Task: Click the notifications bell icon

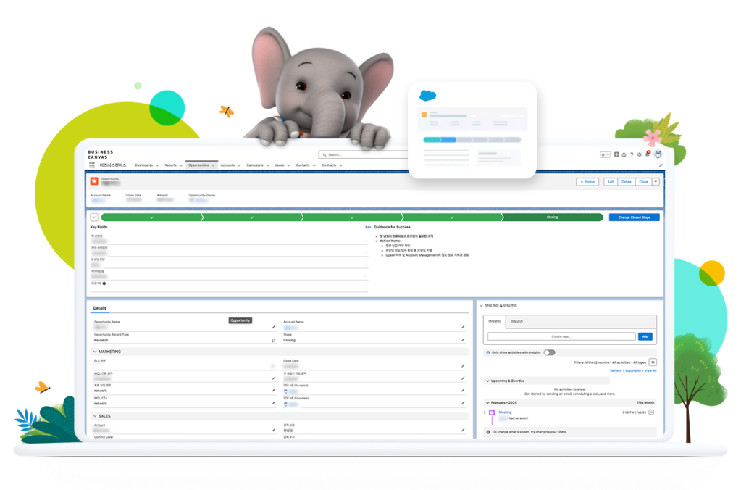Action: pyautogui.click(x=648, y=154)
